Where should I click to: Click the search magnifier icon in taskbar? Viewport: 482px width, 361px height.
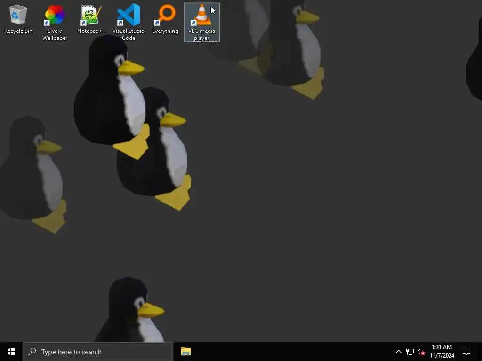tap(32, 352)
